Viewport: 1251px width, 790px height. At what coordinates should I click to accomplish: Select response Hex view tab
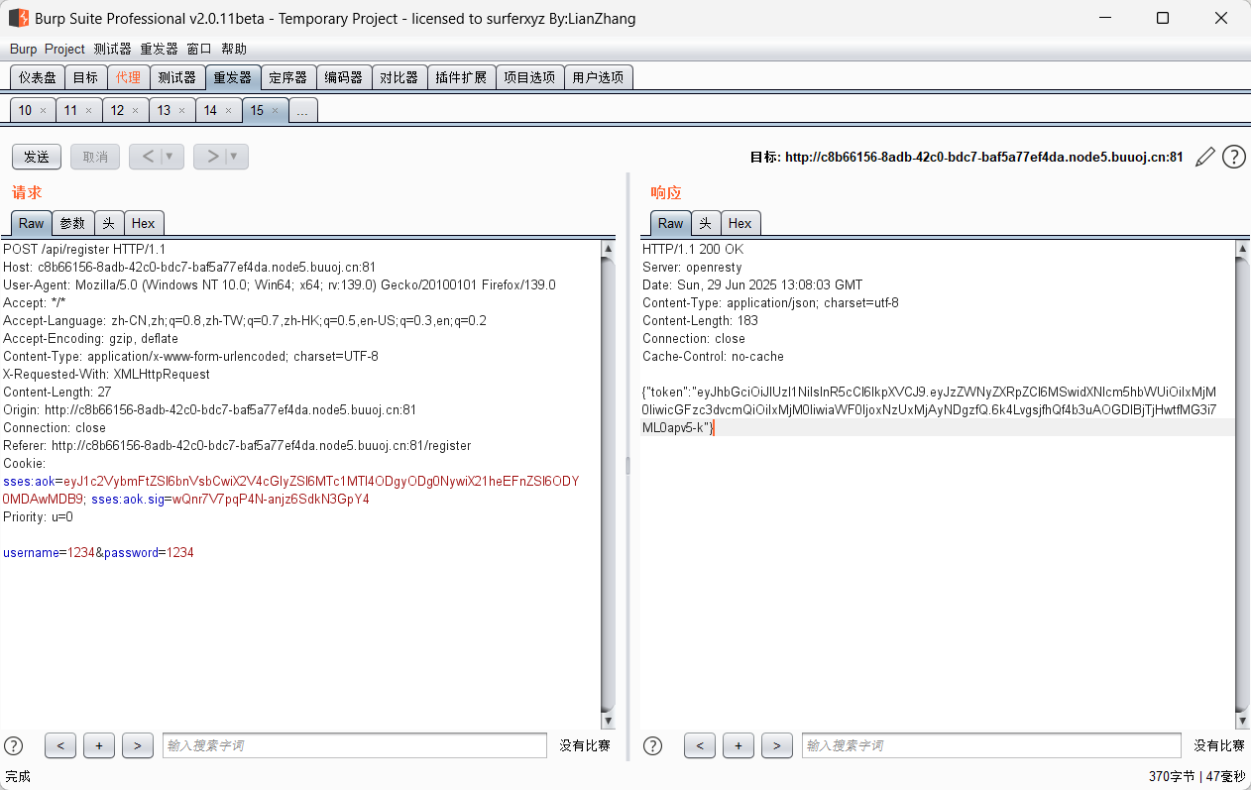[x=740, y=223]
